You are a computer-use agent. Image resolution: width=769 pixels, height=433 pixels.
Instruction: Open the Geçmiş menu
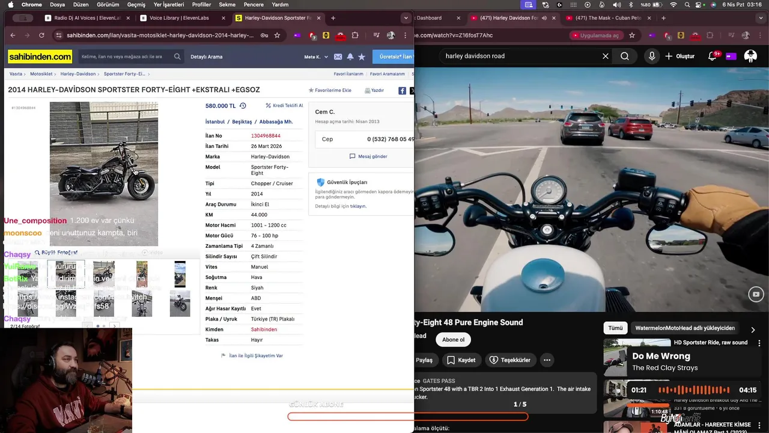(x=136, y=4)
